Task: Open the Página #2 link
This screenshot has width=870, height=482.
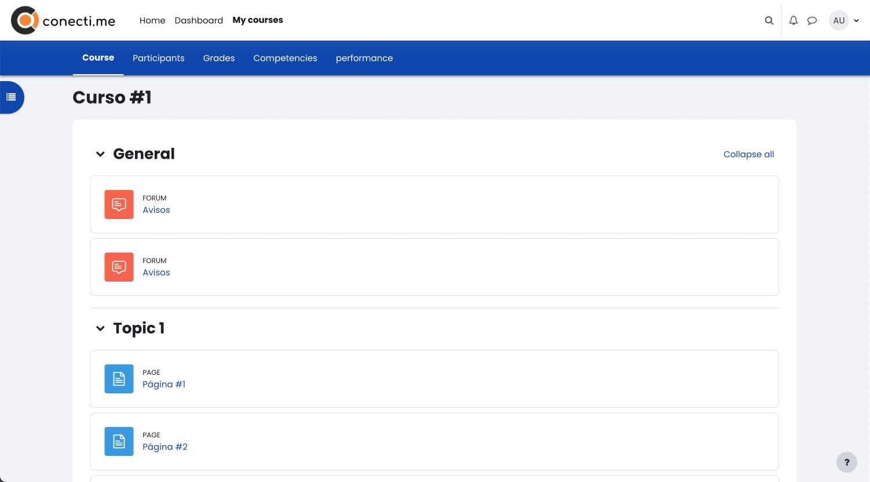Action: (x=165, y=447)
